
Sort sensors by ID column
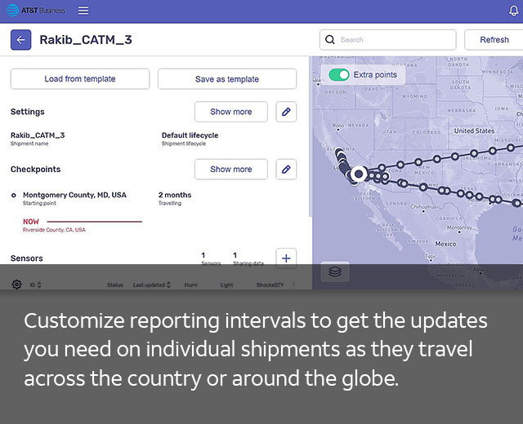click(x=35, y=285)
